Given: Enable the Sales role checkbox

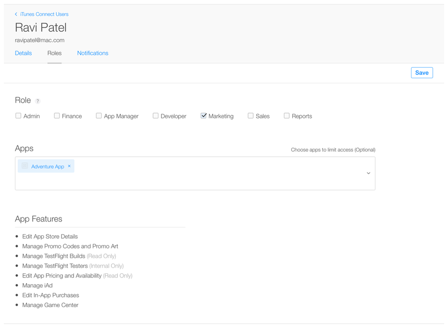Looking at the screenshot, I should (x=251, y=116).
